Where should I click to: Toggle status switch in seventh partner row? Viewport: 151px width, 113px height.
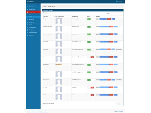click(x=91, y=65)
